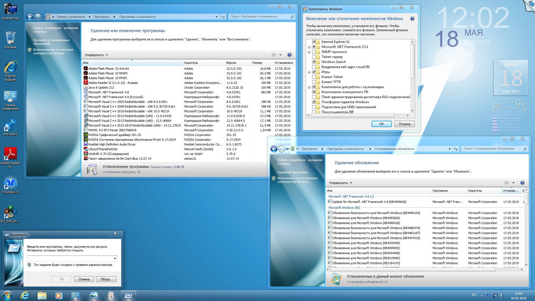Open the Activators desktop shortcut

pos(10,127)
